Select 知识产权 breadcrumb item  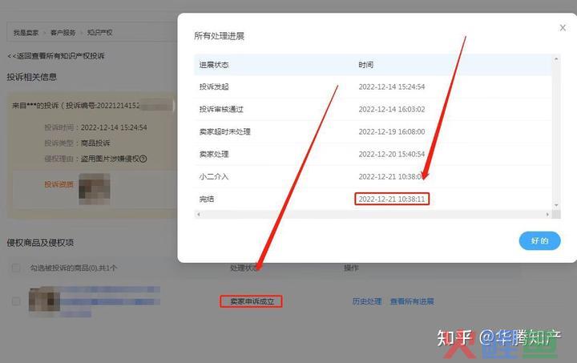(x=99, y=33)
